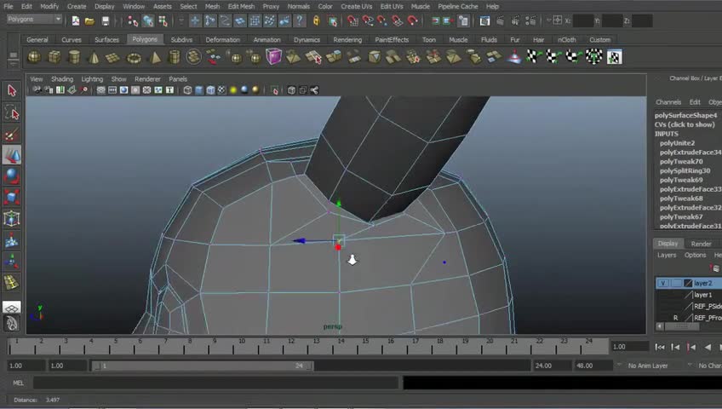Toggle the R reference box on REF_PFront layer
This screenshot has width=722, height=409.
[x=676, y=317]
